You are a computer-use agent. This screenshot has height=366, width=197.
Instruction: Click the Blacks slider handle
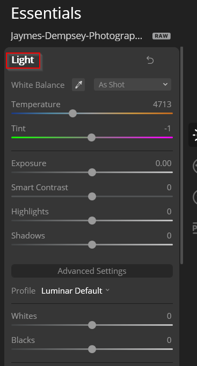pos(92,349)
